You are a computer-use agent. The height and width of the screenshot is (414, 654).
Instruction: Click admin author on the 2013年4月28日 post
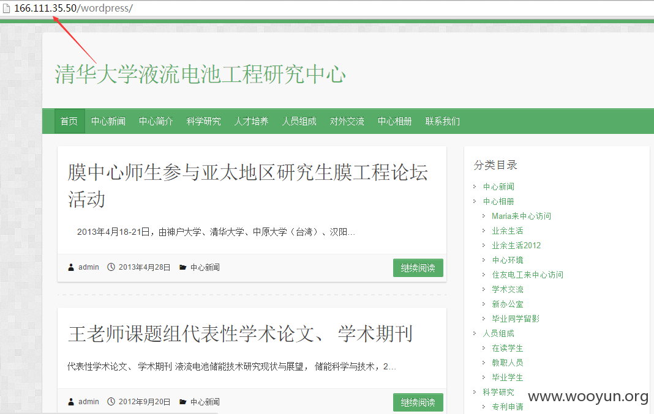[x=89, y=267]
